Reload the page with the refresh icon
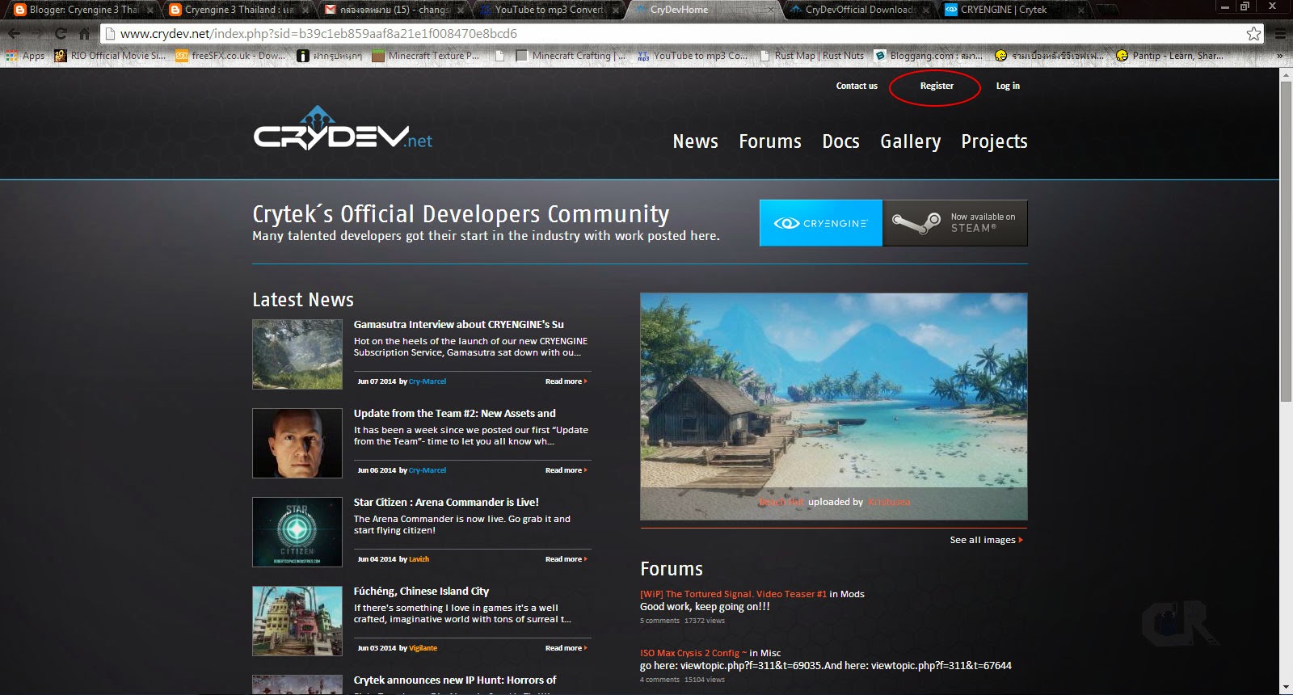 pos(61,34)
